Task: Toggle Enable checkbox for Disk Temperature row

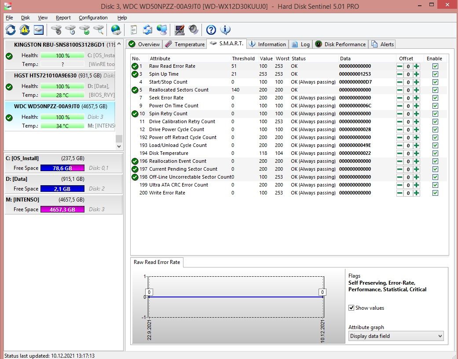Action: [435, 153]
